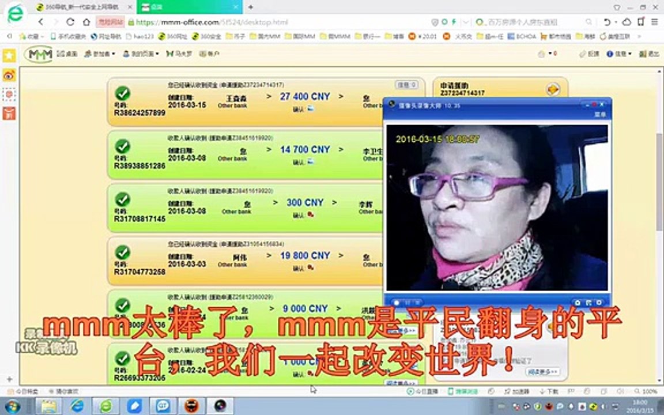This screenshot has width=664, height=415.
Task: Click the 19 800 CNY amount
Action: point(305,255)
